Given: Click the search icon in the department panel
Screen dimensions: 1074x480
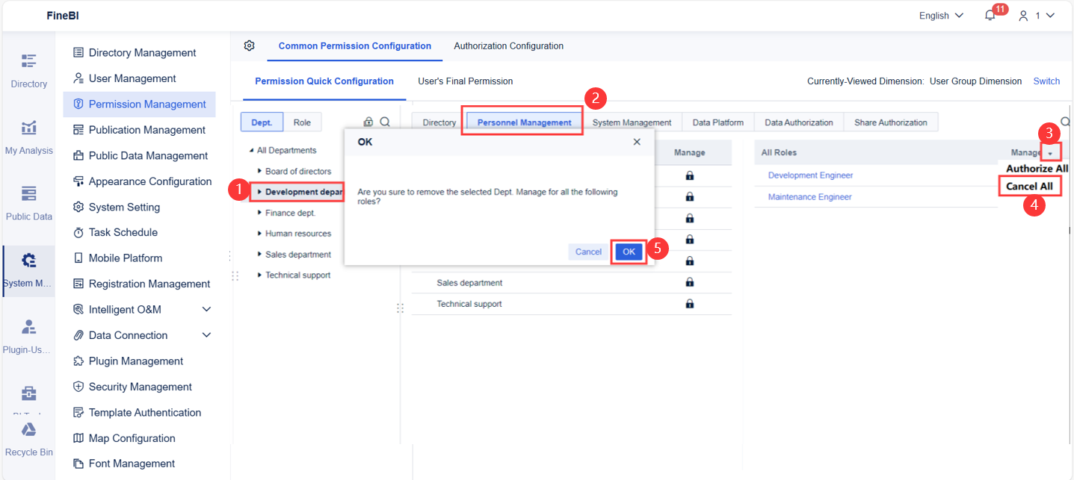Looking at the screenshot, I should (386, 120).
